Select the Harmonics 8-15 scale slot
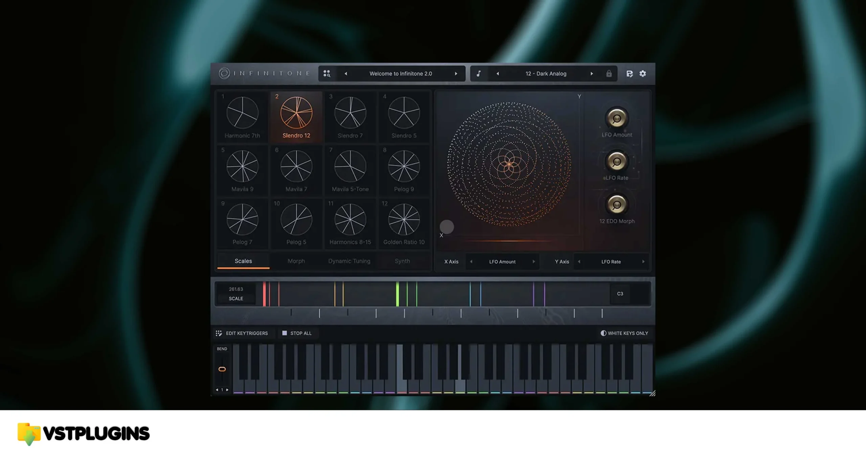This screenshot has width=866, height=459. pos(350,224)
